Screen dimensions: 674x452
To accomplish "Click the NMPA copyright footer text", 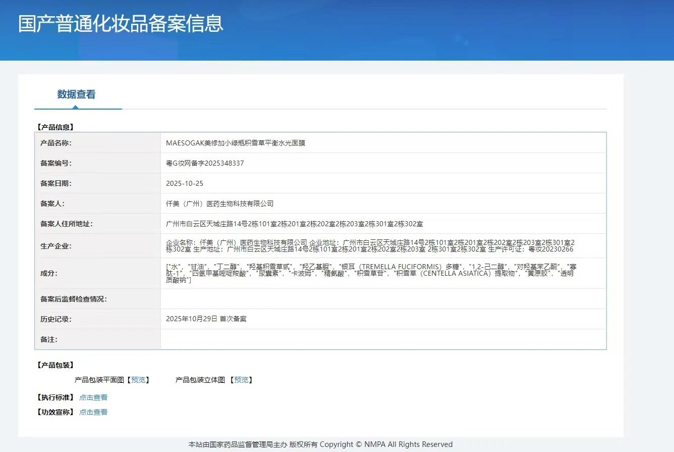I will (x=320, y=444).
